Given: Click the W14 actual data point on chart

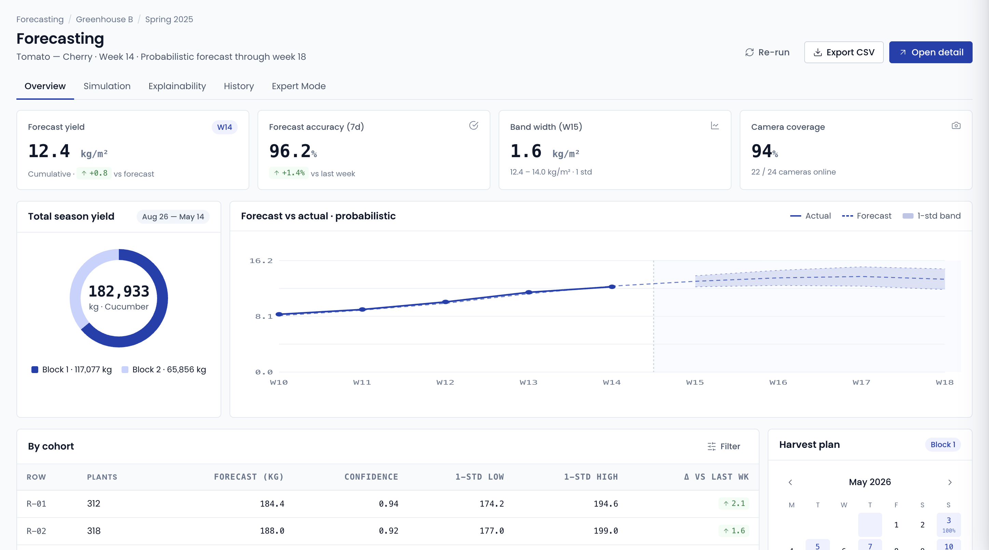Looking at the screenshot, I should [x=612, y=287].
